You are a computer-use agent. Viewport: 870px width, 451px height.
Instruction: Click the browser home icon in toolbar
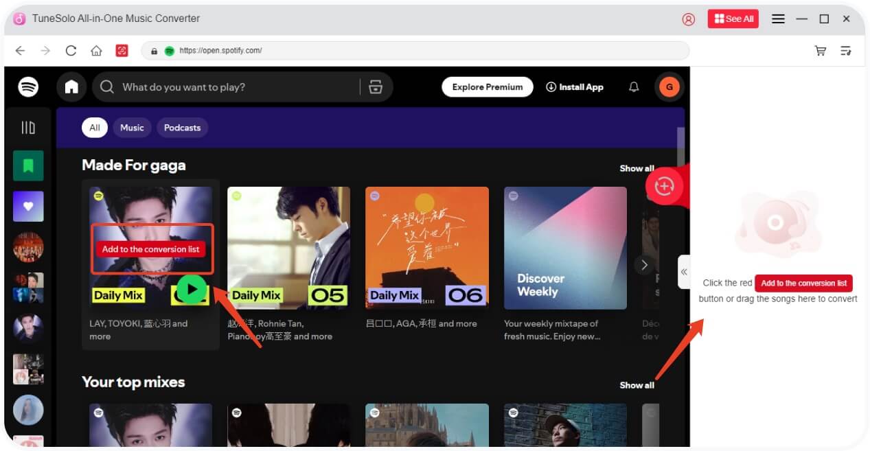(x=96, y=51)
